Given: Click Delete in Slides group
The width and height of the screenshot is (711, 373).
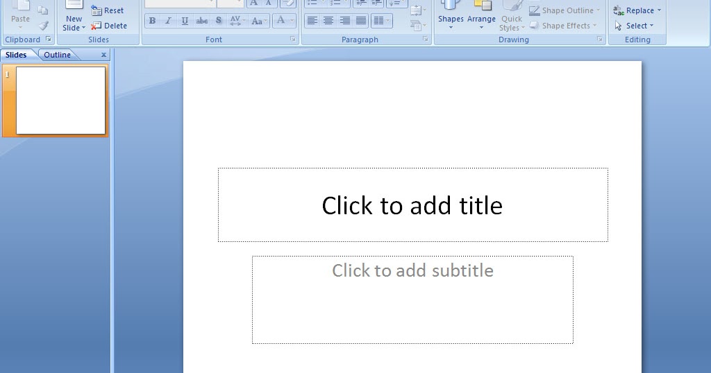Looking at the screenshot, I should coord(109,26).
